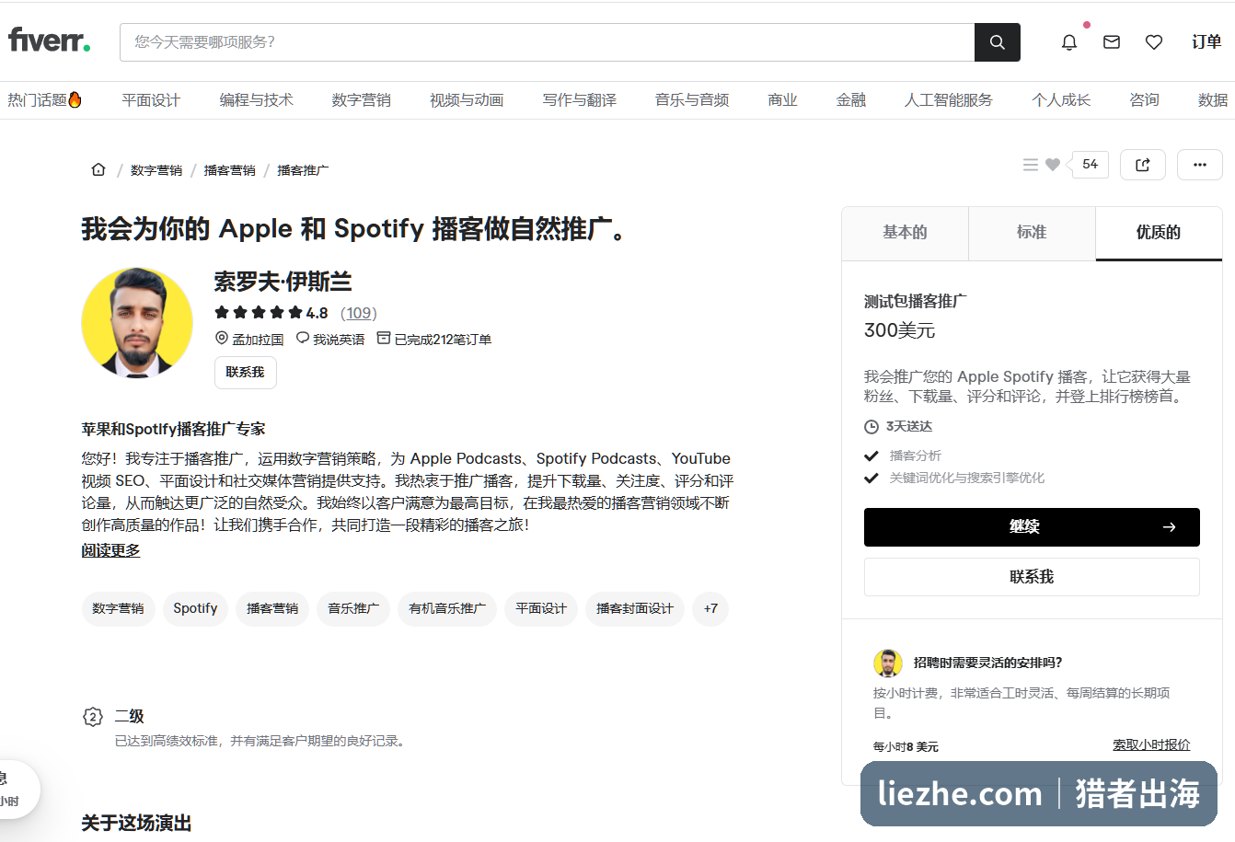1235x842 pixels.
Task: Expand description with 阅读更多 link
Action: [x=110, y=550]
